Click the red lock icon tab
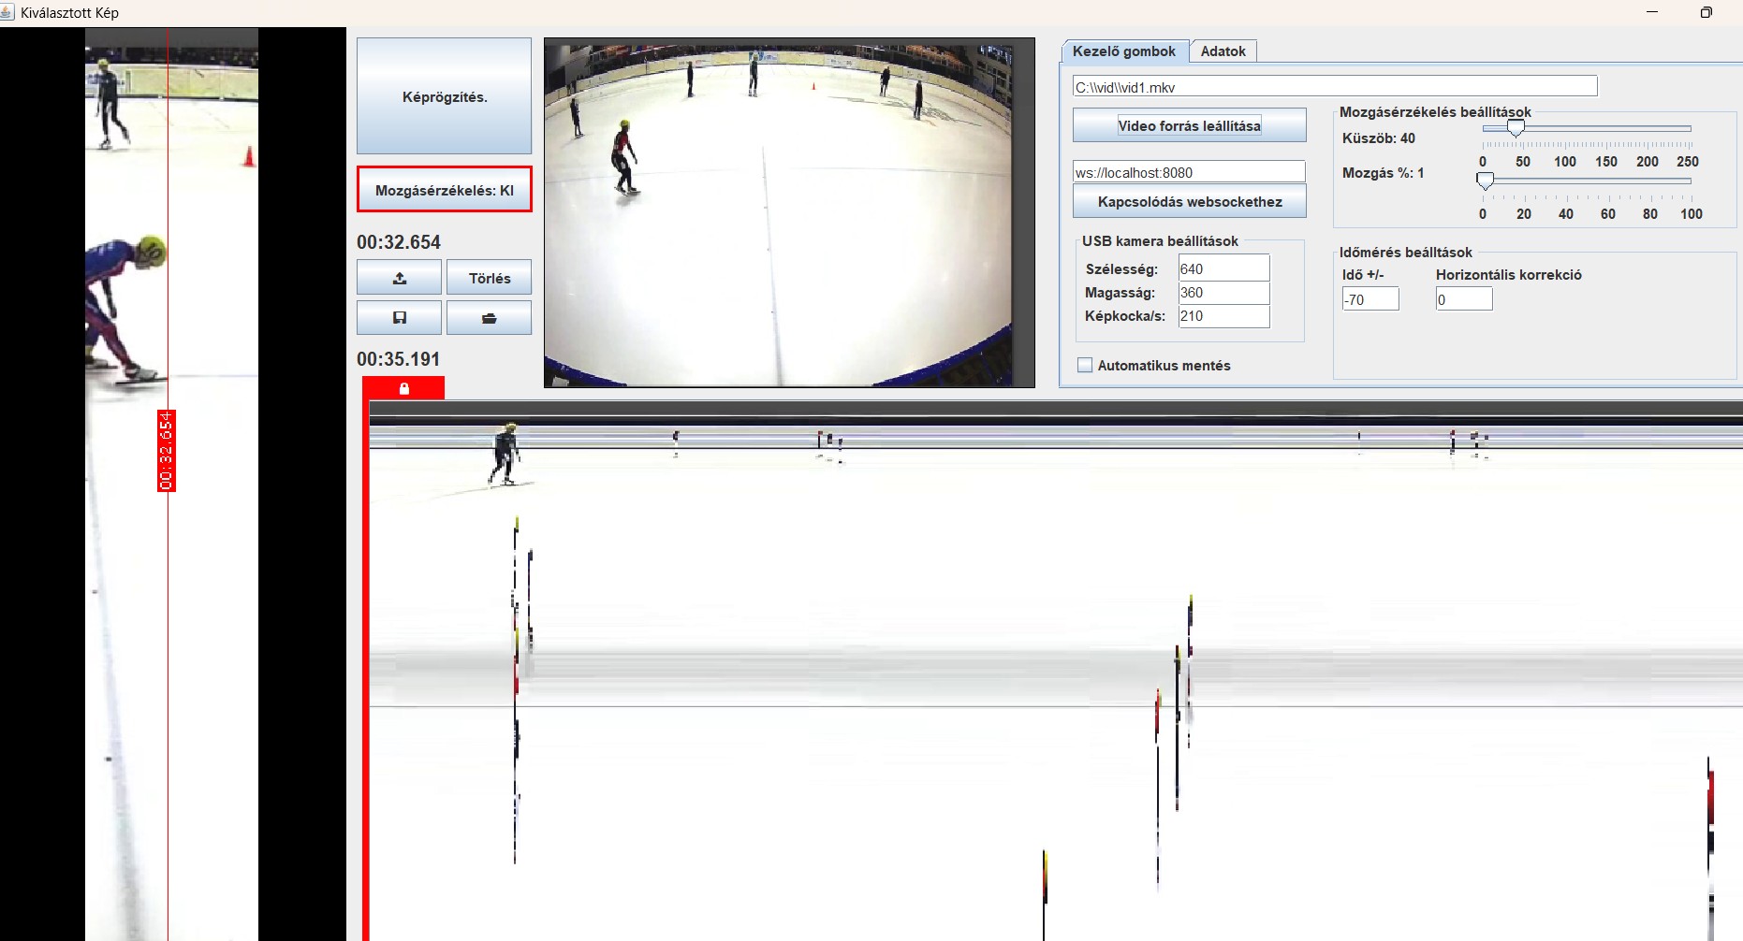 pyautogui.click(x=404, y=388)
